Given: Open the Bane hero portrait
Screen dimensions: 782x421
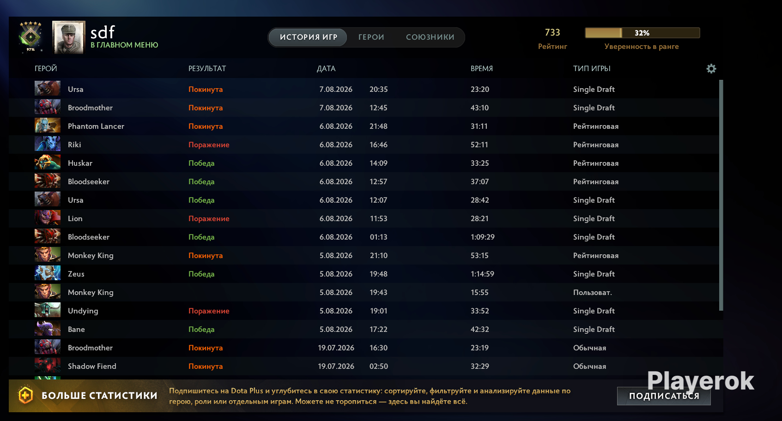Looking at the screenshot, I should [48, 329].
